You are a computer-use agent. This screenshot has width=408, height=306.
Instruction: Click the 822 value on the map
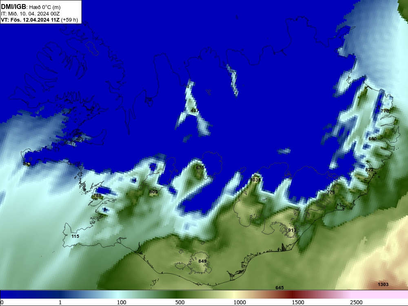pos(370,170)
